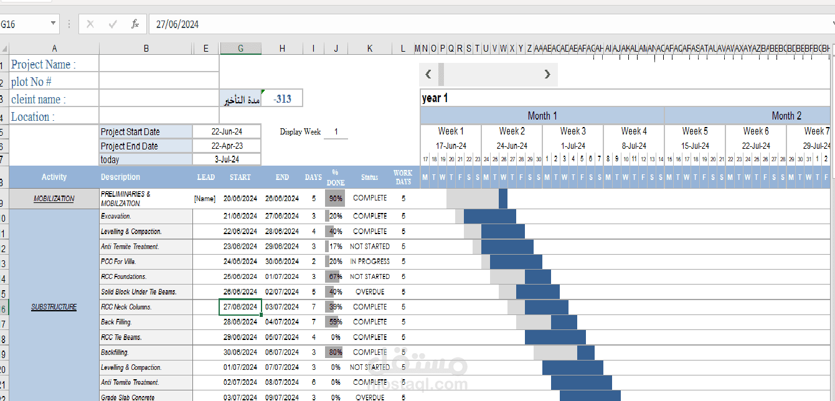The height and width of the screenshot is (401, 835).
Task: Click the 90% progress bar in Mobilization row
Action: [x=335, y=199]
